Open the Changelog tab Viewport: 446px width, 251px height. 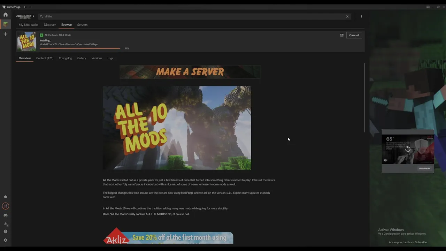point(65,58)
